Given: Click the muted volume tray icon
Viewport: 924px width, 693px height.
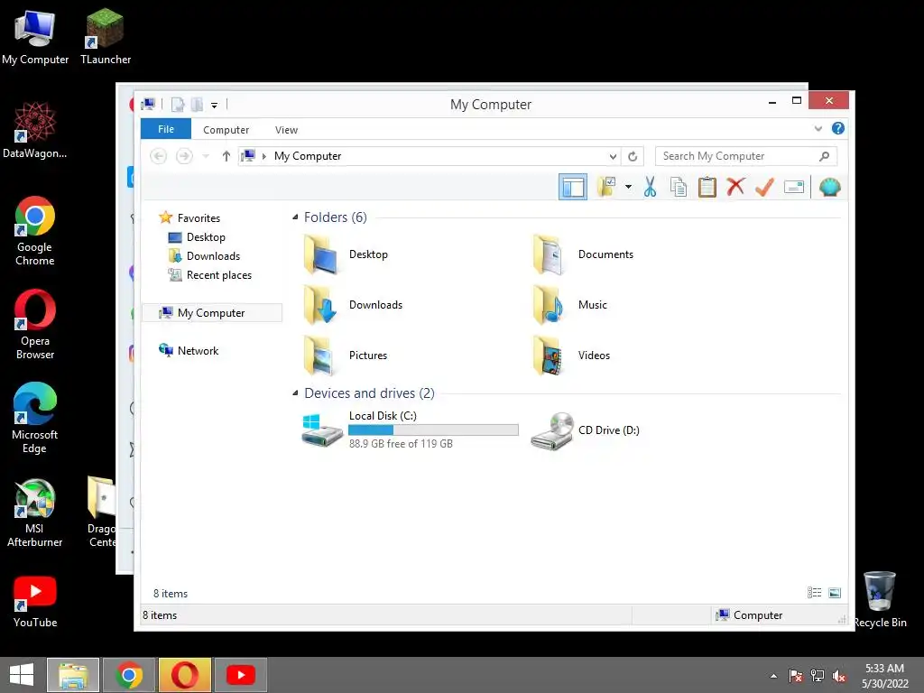Looking at the screenshot, I should click(839, 676).
